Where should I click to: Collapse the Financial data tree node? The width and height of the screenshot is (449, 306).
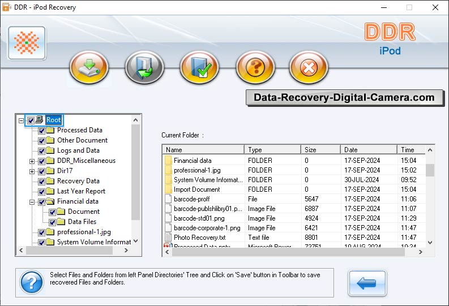click(x=32, y=202)
